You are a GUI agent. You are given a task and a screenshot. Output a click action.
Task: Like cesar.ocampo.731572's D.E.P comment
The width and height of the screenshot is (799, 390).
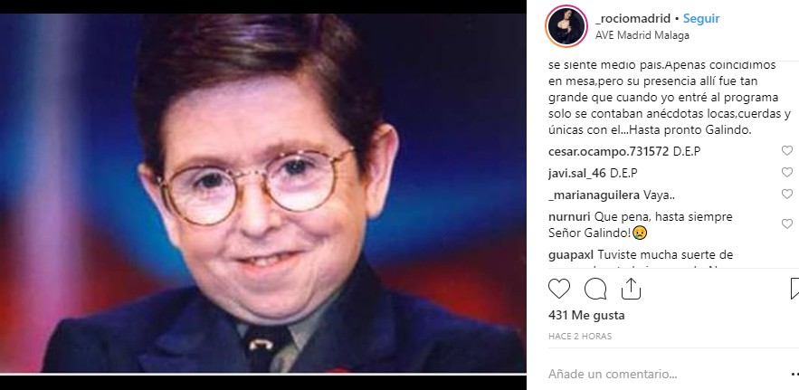(x=786, y=150)
